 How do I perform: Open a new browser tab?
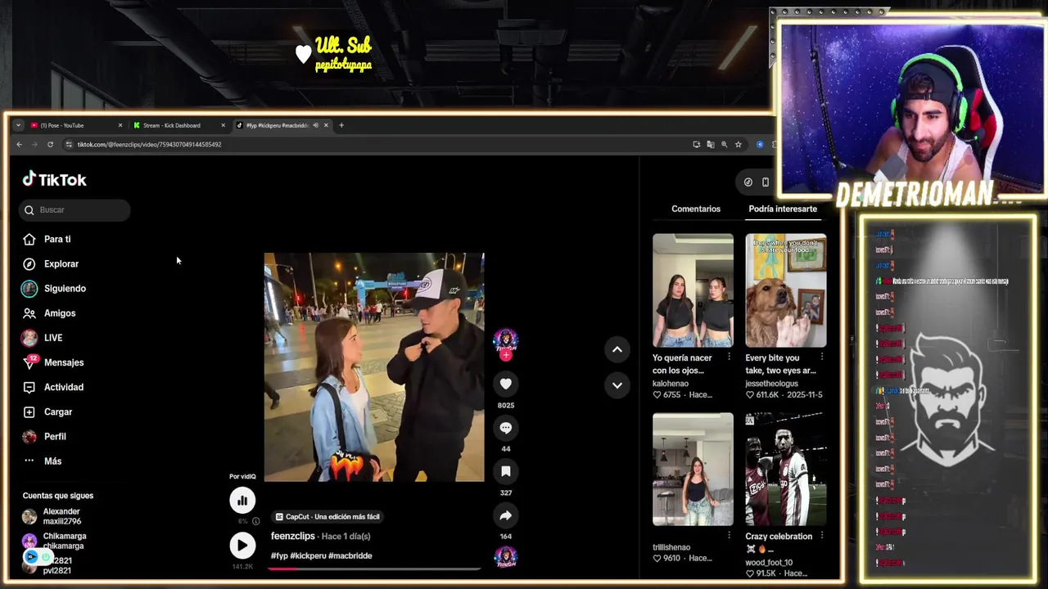341,125
